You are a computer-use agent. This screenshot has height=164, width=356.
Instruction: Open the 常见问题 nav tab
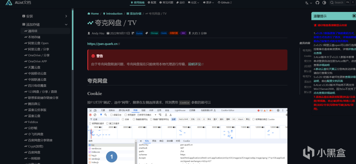click(166, 2)
